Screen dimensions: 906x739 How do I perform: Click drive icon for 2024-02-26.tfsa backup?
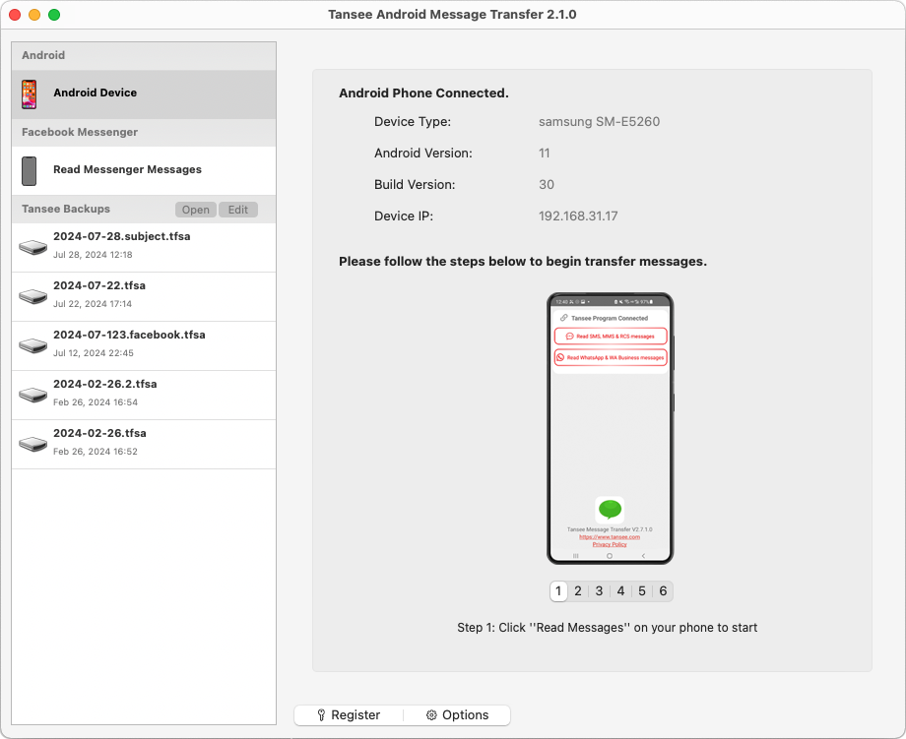coord(32,444)
